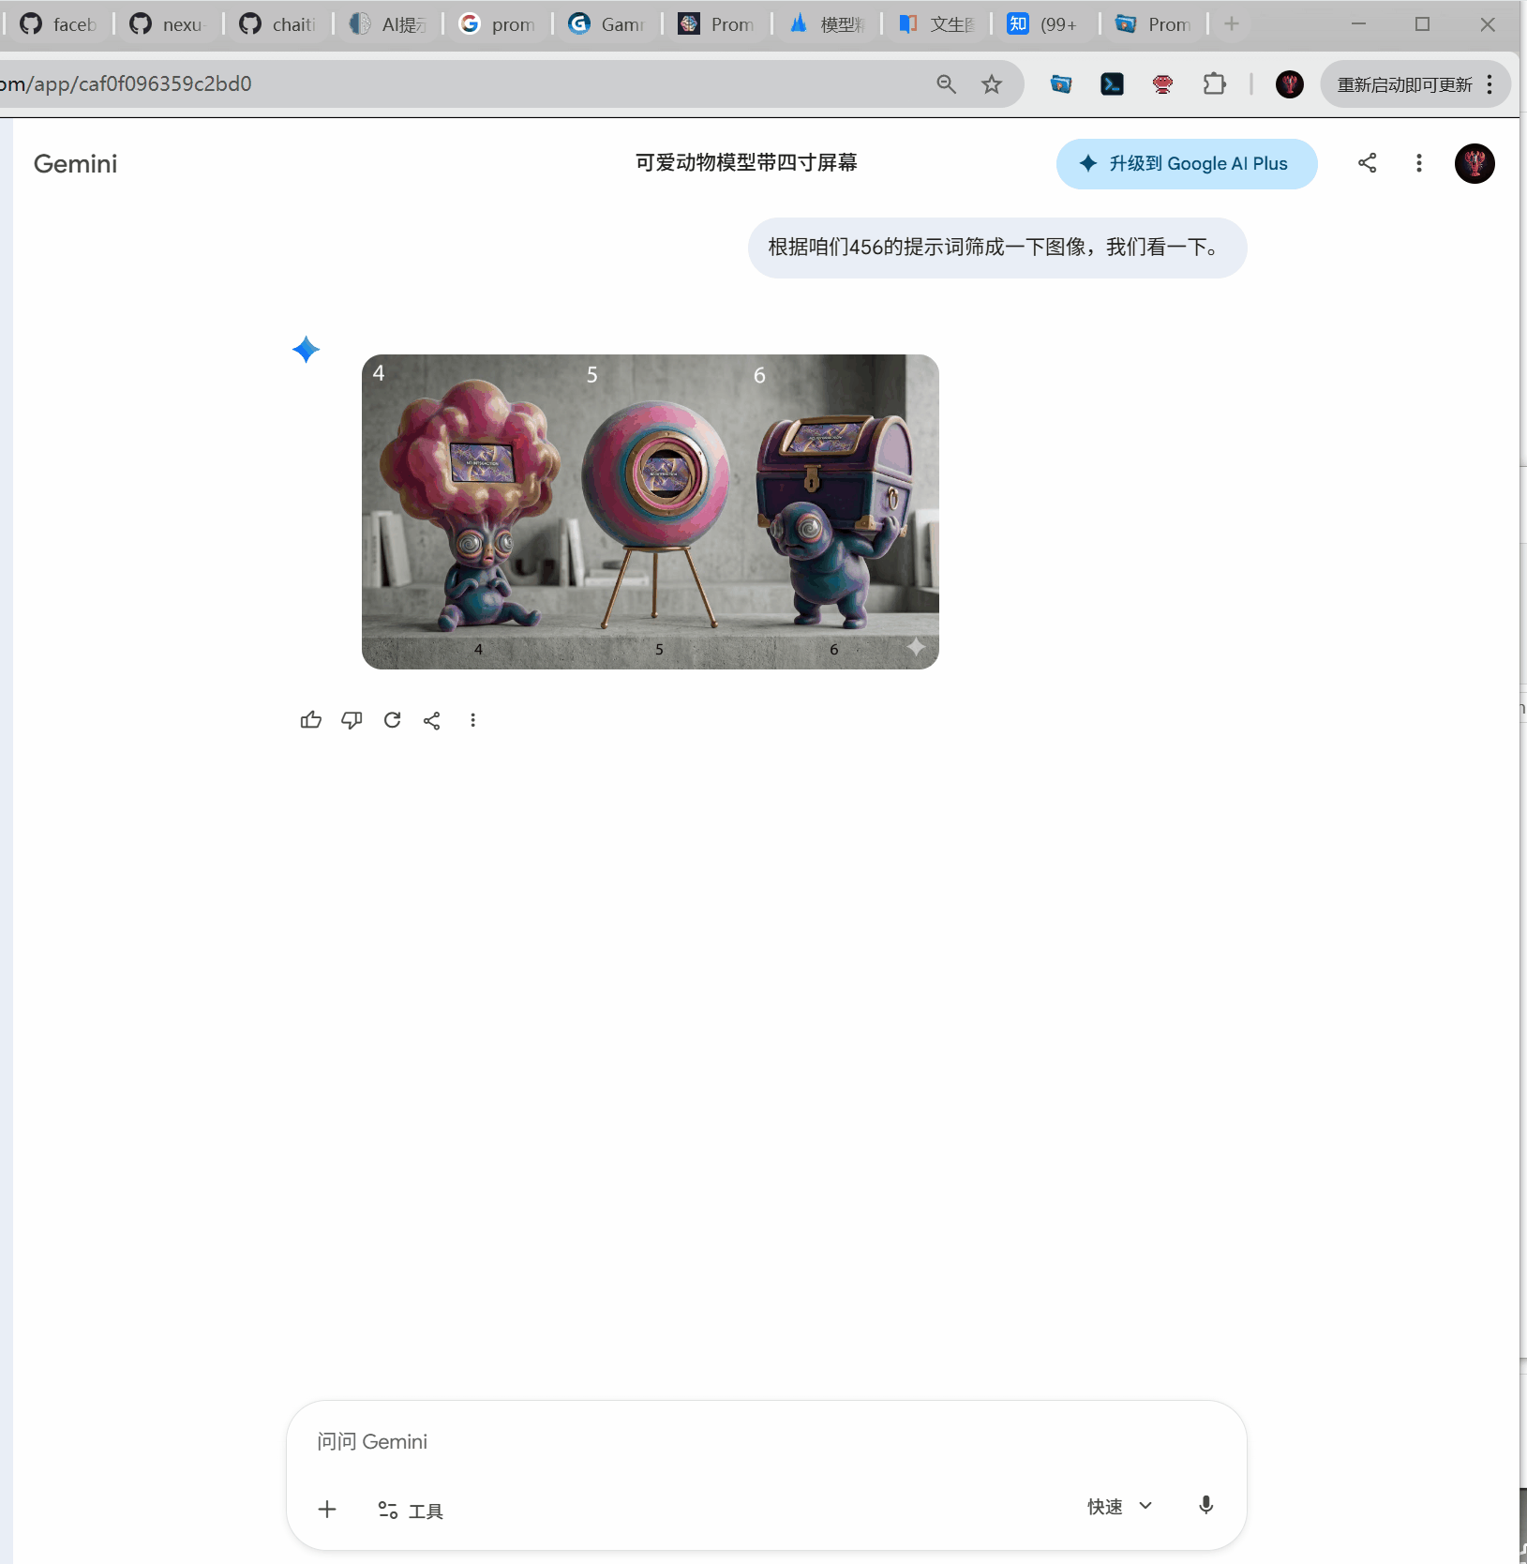The width and height of the screenshot is (1527, 1564).
Task: Open the last Prom tab with the folder icon
Action: (1156, 24)
